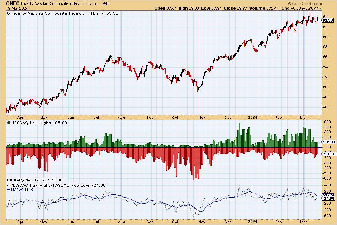Click the "NASDAQ New Lows -129.00" legend text

[x=35, y=180]
